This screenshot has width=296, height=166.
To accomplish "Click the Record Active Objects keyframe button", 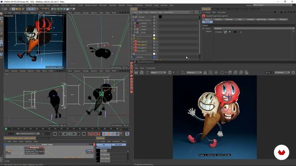I will pyautogui.click(x=90, y=134).
